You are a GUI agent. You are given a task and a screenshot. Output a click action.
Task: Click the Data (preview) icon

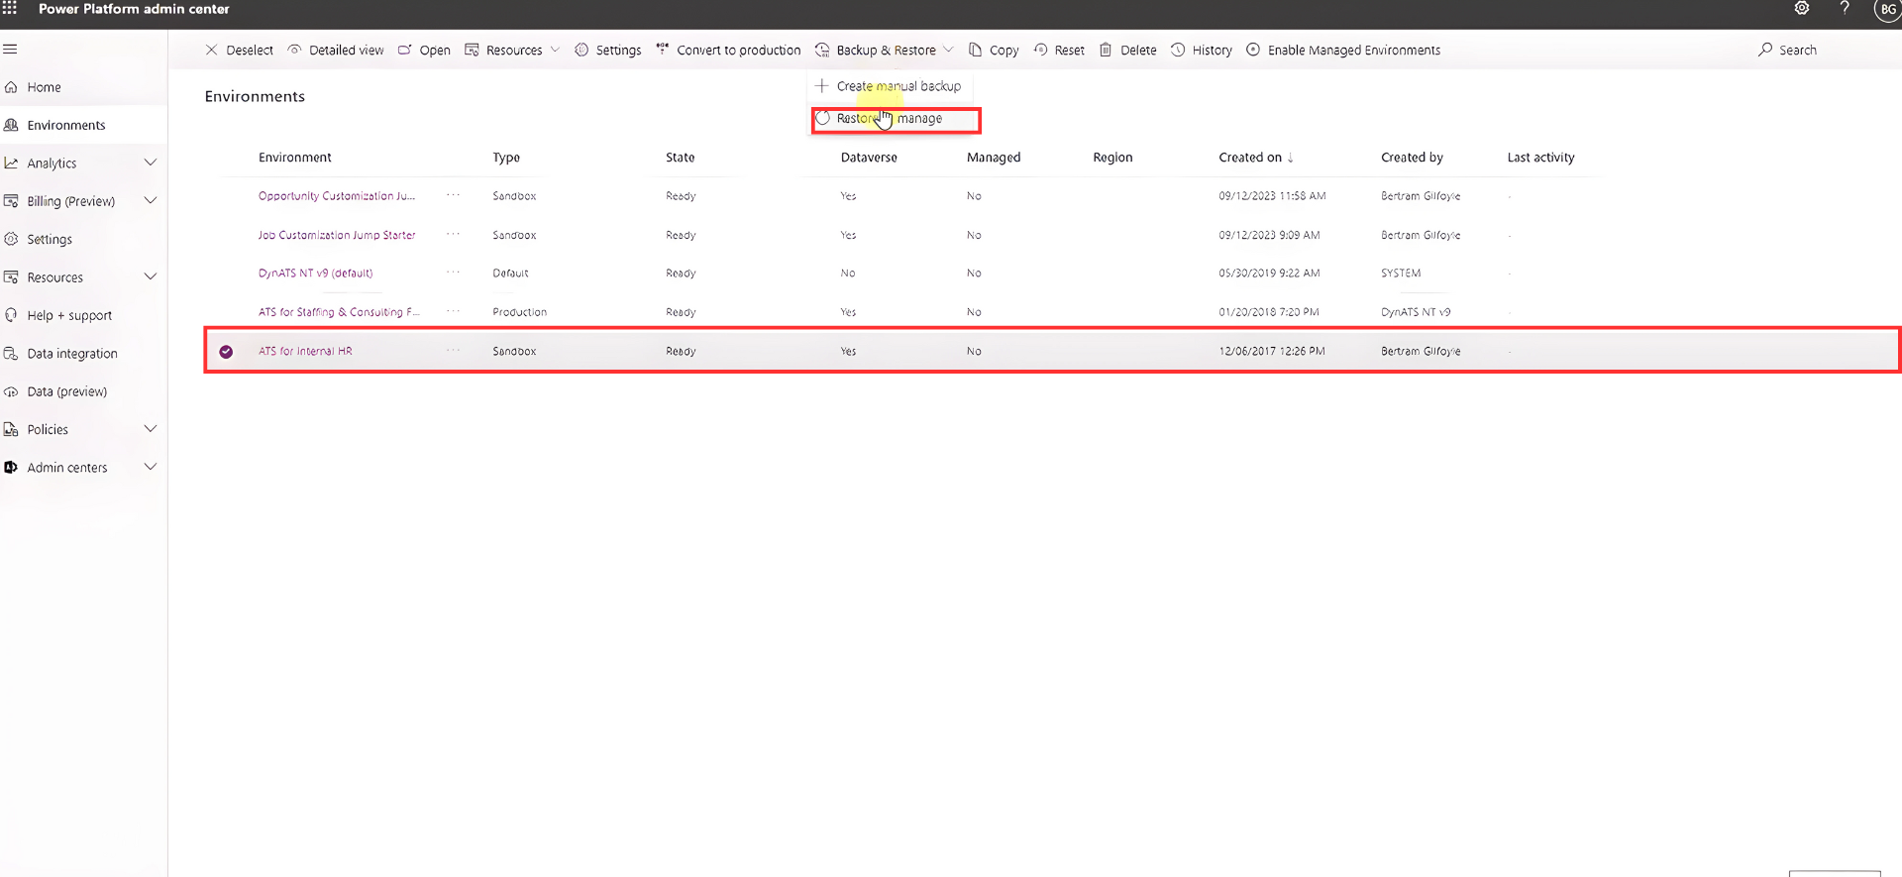coord(11,391)
